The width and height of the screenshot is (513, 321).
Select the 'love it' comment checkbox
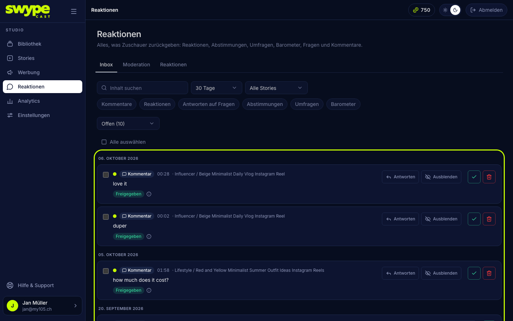click(106, 175)
